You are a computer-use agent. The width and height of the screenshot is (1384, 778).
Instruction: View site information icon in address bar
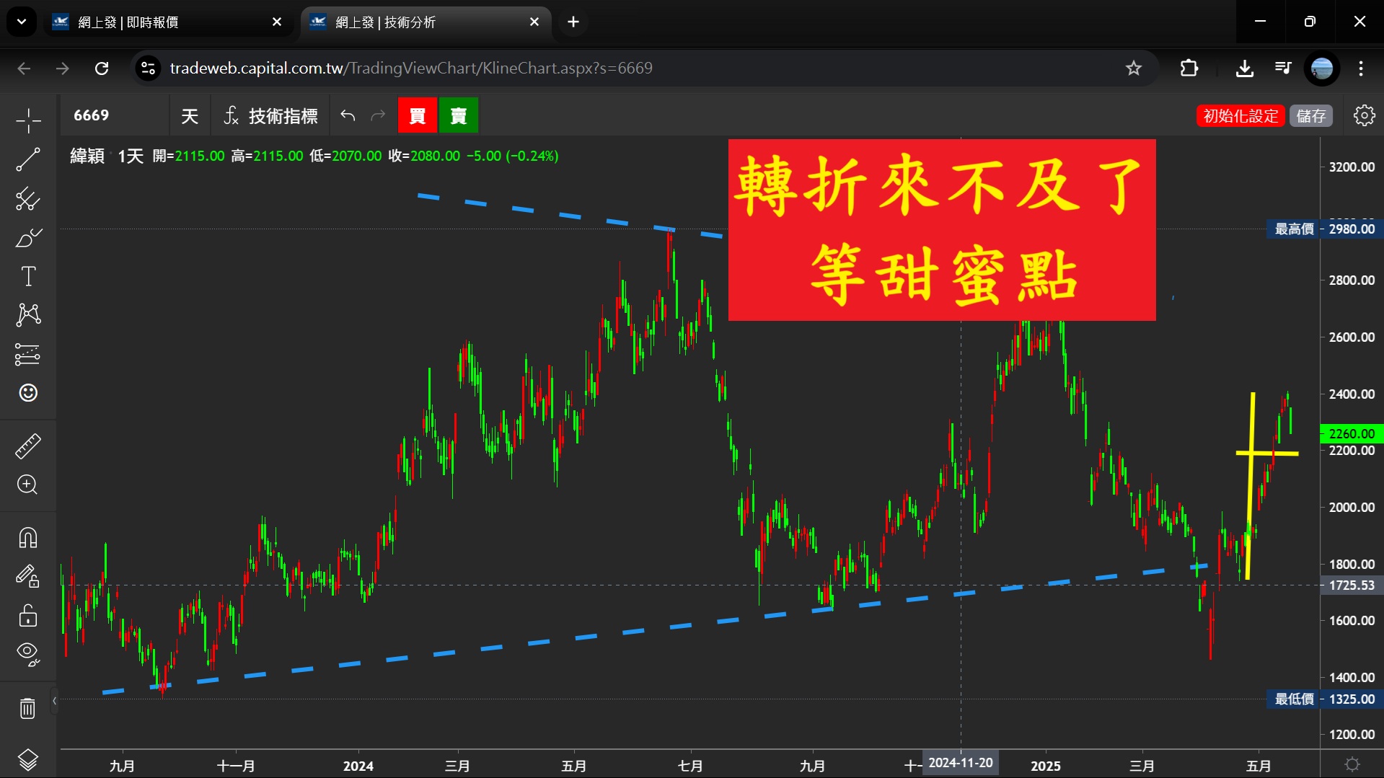click(x=148, y=68)
